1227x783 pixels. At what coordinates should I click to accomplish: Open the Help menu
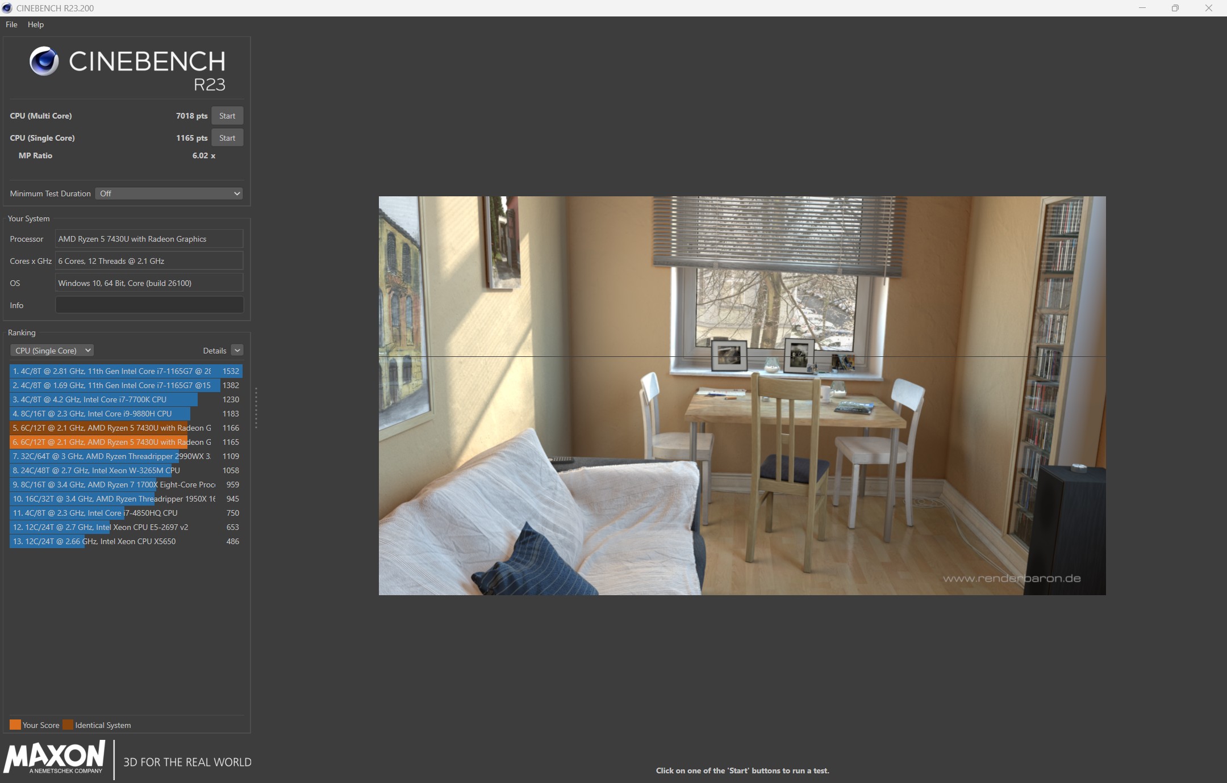(35, 24)
